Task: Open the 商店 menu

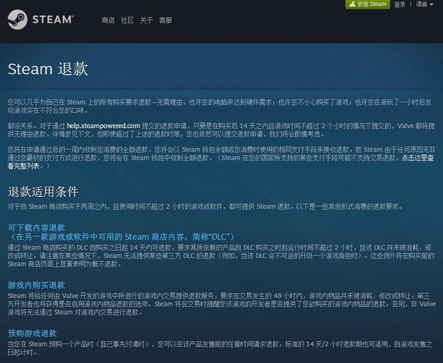Action: (x=108, y=20)
